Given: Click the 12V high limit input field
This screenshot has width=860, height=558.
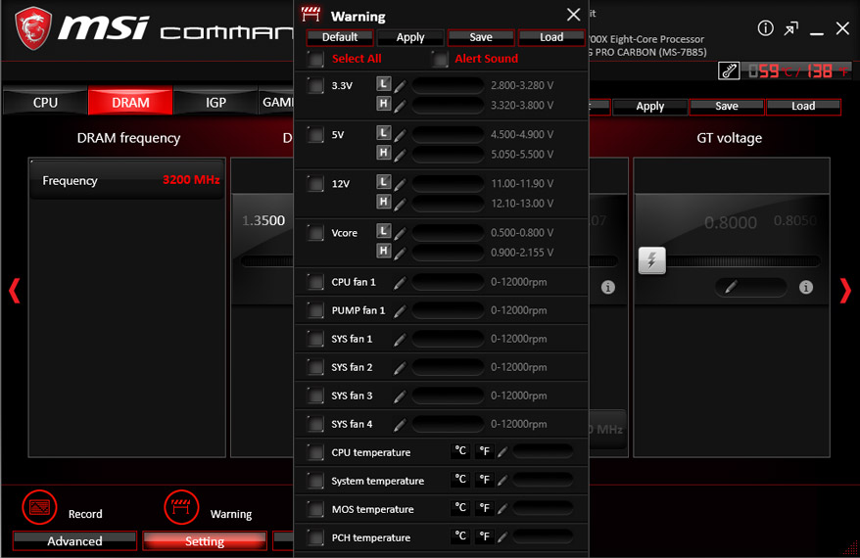Looking at the screenshot, I should tap(448, 204).
